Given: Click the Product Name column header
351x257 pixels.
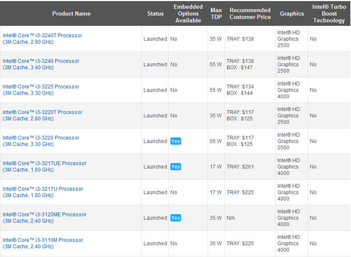Looking at the screenshot, I should coord(71,13).
